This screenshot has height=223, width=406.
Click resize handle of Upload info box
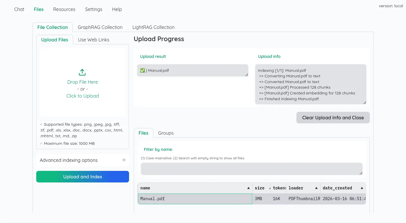pos(365,102)
